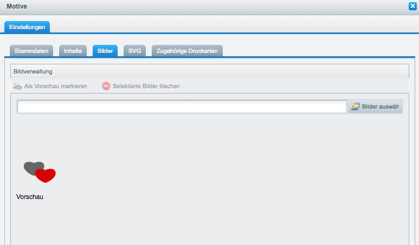
Task: Click the eye icon beside Als Vorschau markieren
Action: [18, 86]
